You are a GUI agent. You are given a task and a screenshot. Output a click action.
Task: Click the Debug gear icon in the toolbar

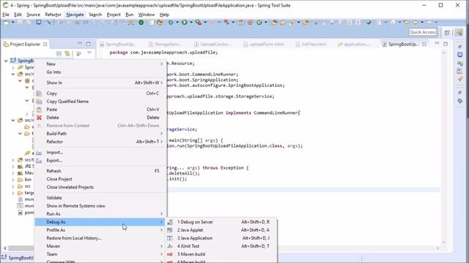[171, 23]
